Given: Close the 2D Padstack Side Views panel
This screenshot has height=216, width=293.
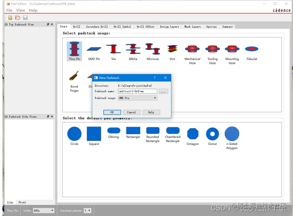Looking at the screenshot, I should coord(52,116).
